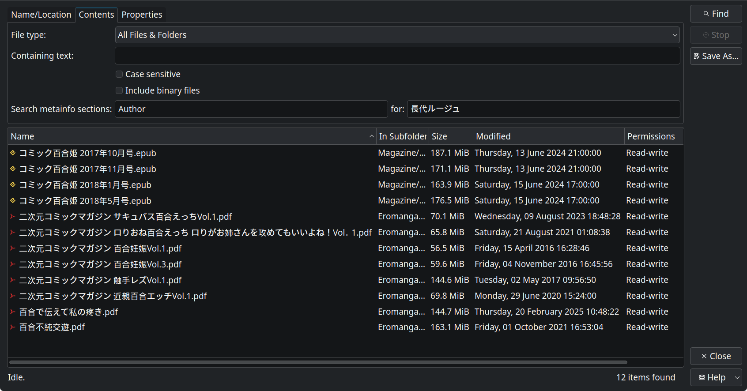Click the PDF icon for 百合妊娠Vol.1
This screenshot has height=391, width=747.
point(13,248)
